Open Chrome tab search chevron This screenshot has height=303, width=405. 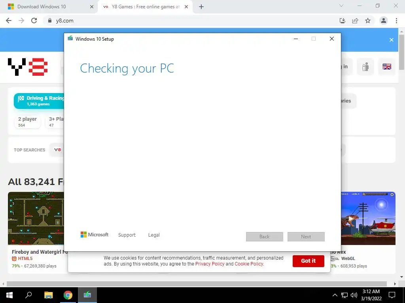[341, 6]
